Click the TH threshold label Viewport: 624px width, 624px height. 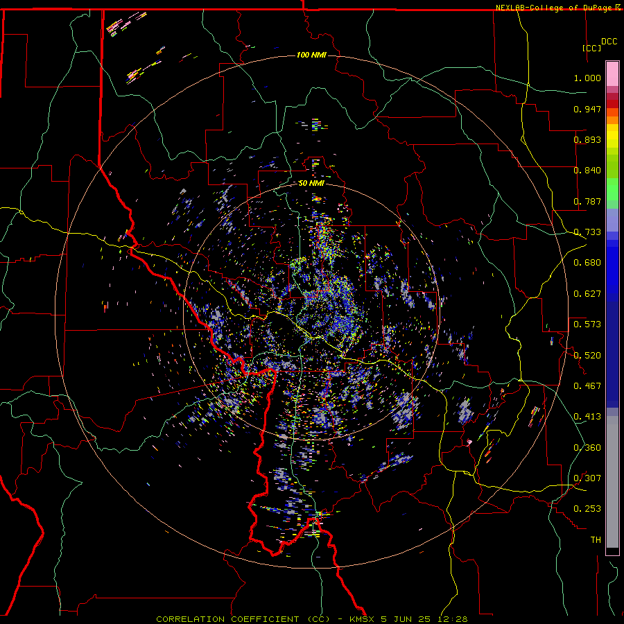pyautogui.click(x=596, y=540)
